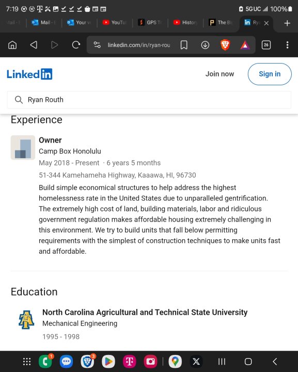
Task: Tap the browser home icon
Action: pyautogui.click(x=12, y=45)
